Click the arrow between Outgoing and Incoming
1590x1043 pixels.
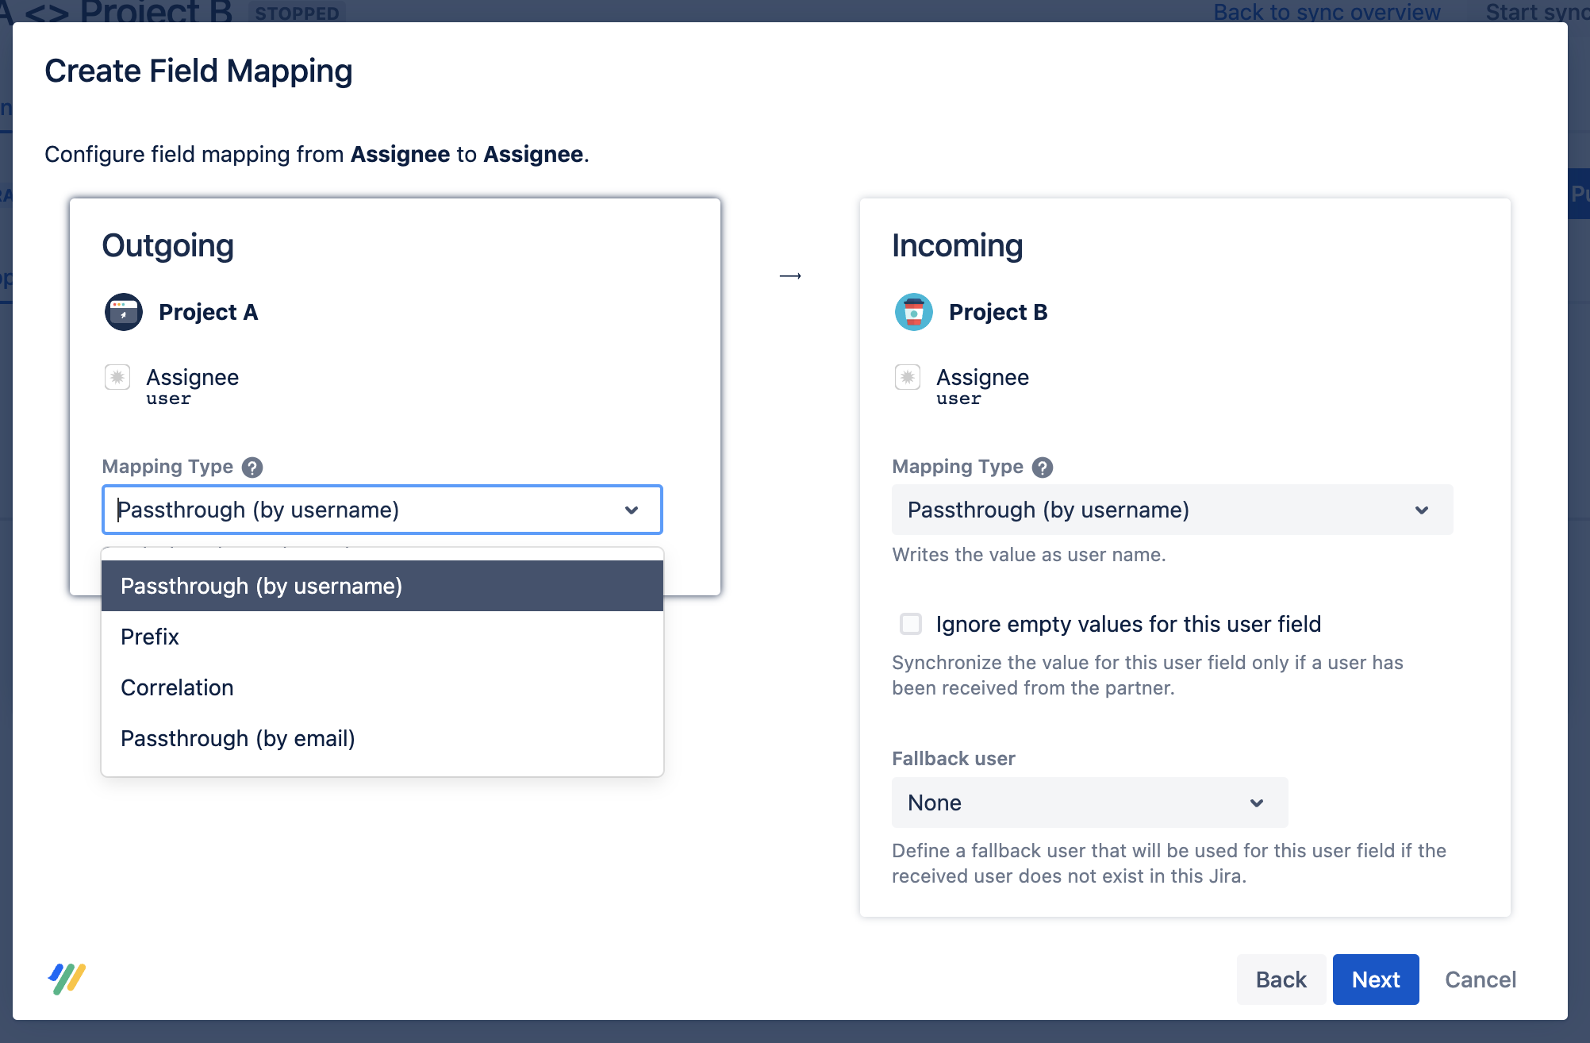coord(790,276)
